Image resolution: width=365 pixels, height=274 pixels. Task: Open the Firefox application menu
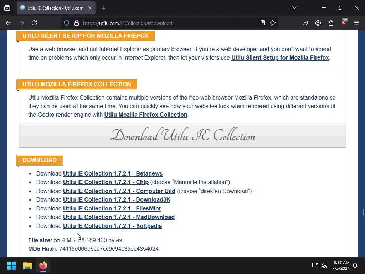click(x=356, y=23)
